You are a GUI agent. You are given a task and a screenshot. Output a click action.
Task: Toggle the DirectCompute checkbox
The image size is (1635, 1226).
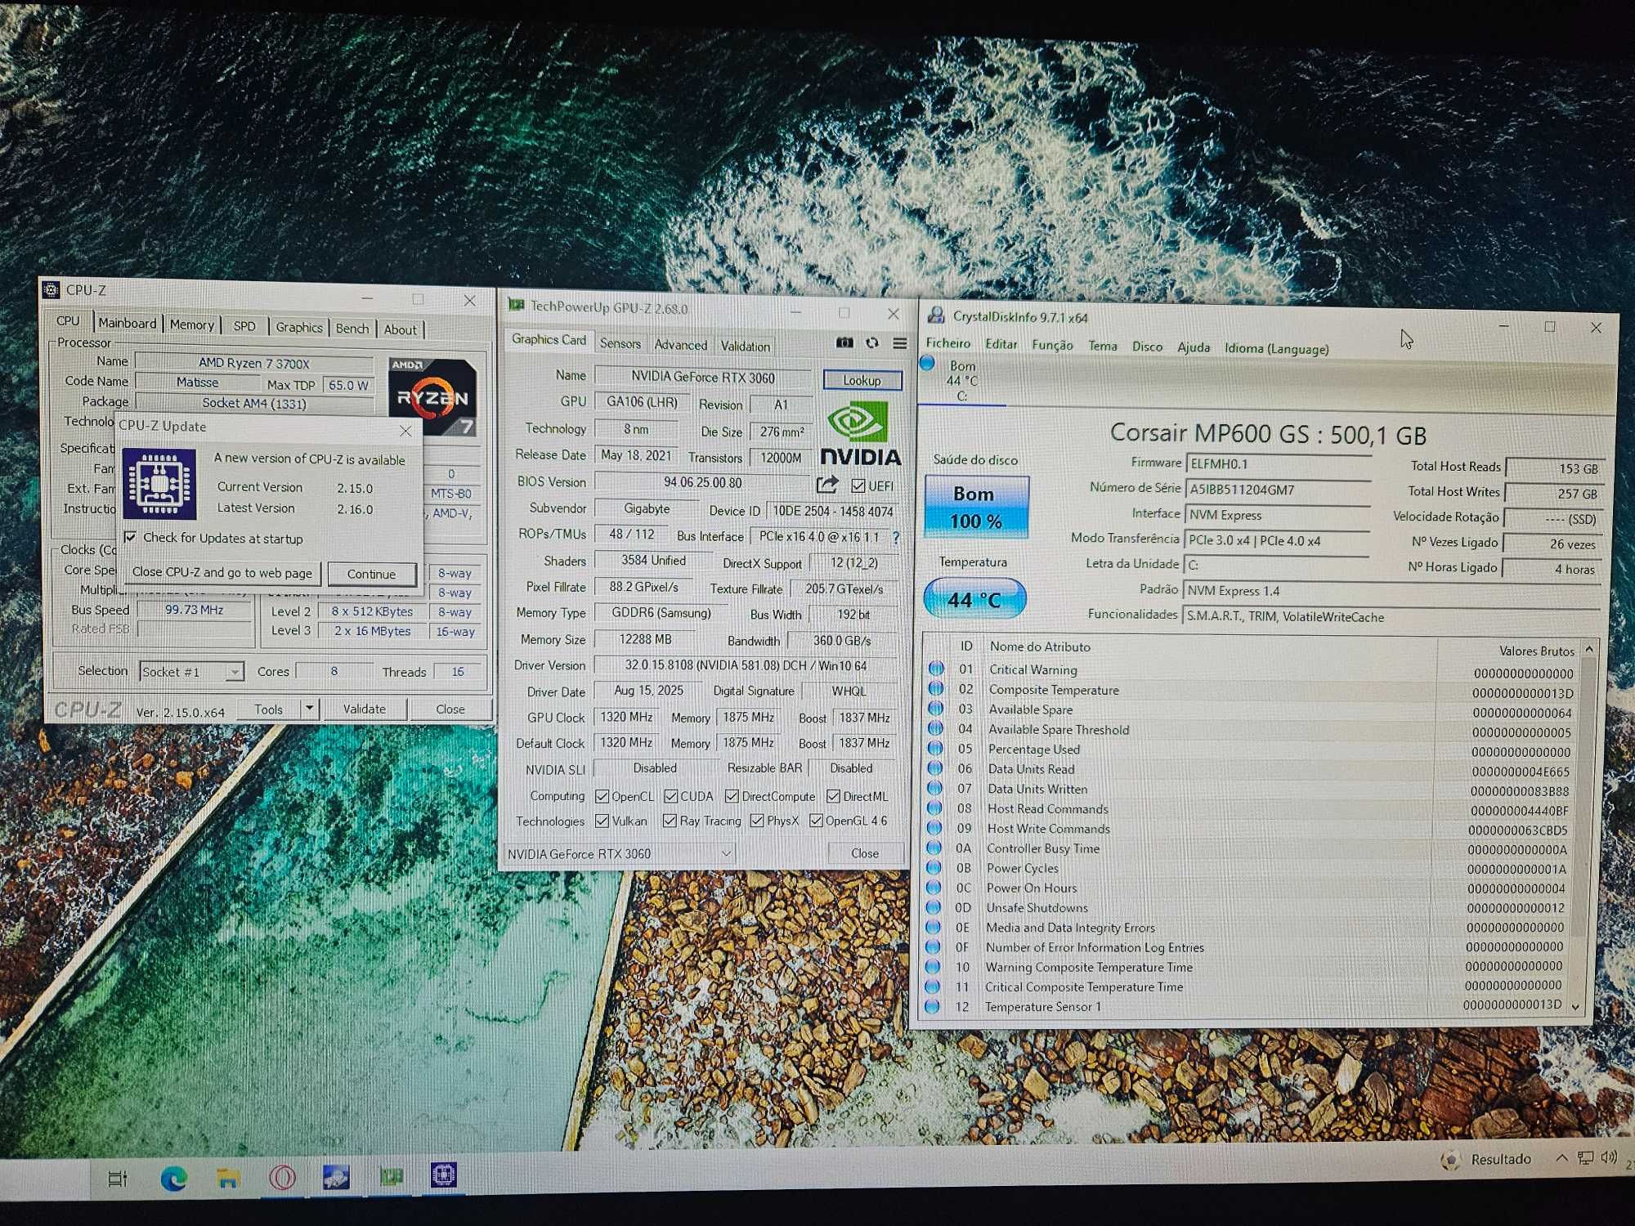click(x=732, y=796)
